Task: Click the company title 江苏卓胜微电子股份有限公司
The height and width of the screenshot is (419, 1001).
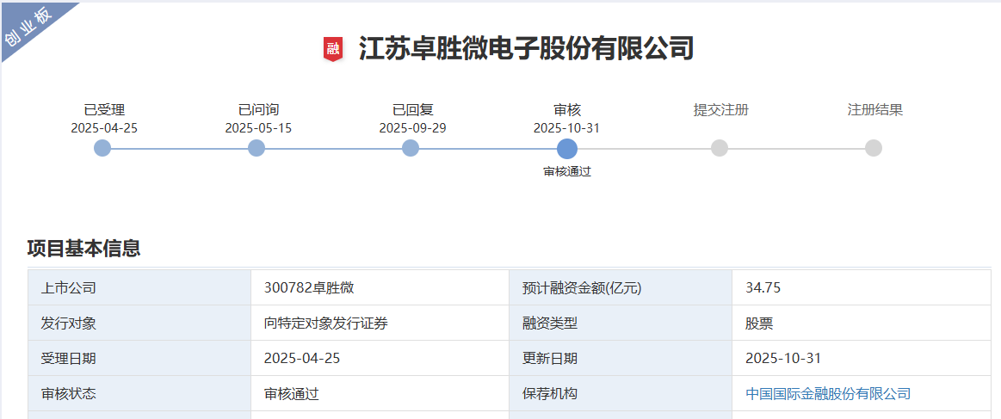Action: pyautogui.click(x=526, y=48)
